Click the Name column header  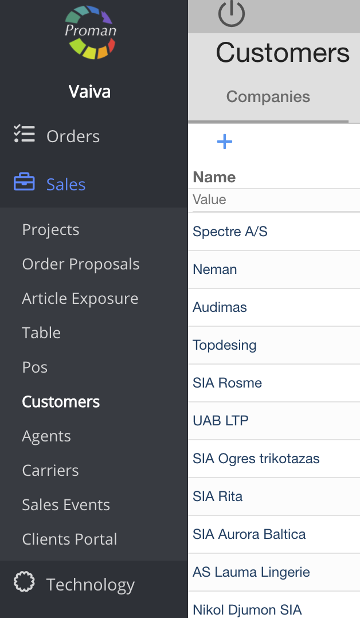214,177
